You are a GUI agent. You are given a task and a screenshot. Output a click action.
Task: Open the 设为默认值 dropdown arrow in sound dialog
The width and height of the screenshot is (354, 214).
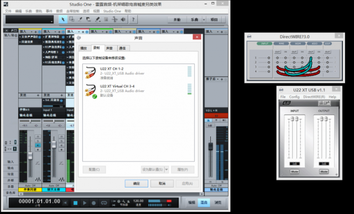(x=166, y=169)
